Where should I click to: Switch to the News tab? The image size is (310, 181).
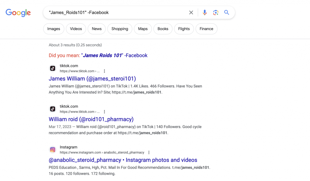[97, 29]
